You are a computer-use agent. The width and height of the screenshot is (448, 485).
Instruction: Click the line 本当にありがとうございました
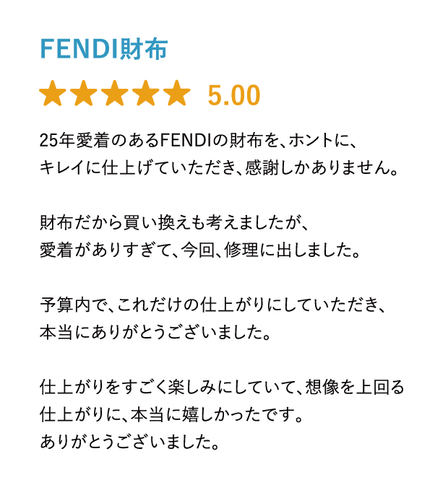pos(155,333)
